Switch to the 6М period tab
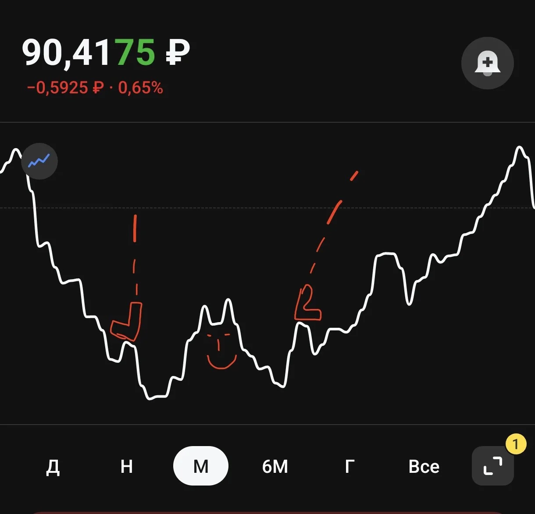This screenshot has height=514, width=535. coord(275,466)
